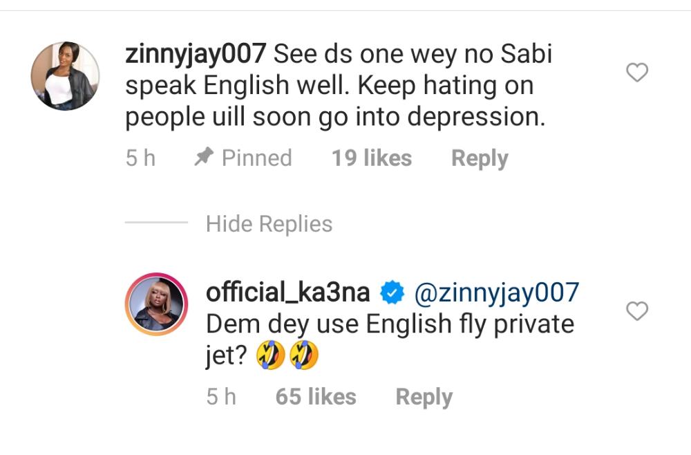Open the zinnyjay007 username link
691x455 pixels.
click(x=196, y=55)
